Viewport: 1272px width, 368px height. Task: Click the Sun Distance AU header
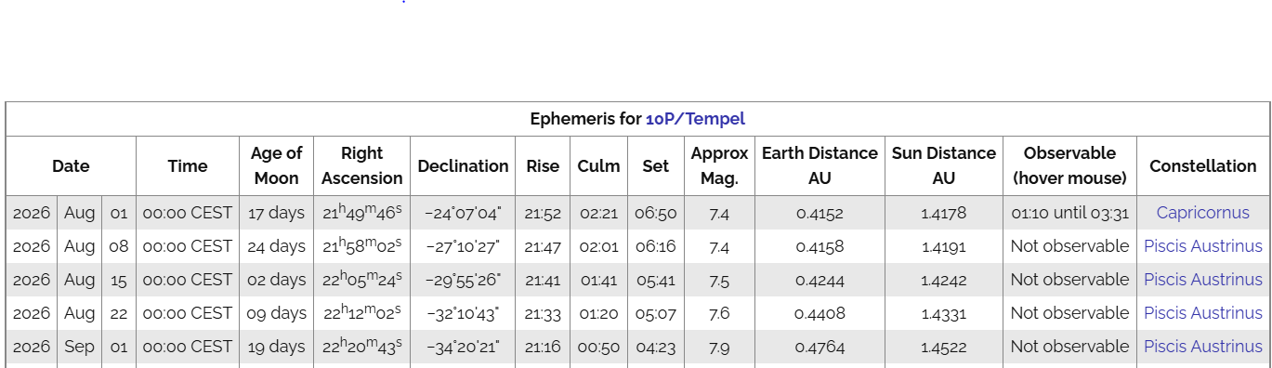click(x=944, y=165)
